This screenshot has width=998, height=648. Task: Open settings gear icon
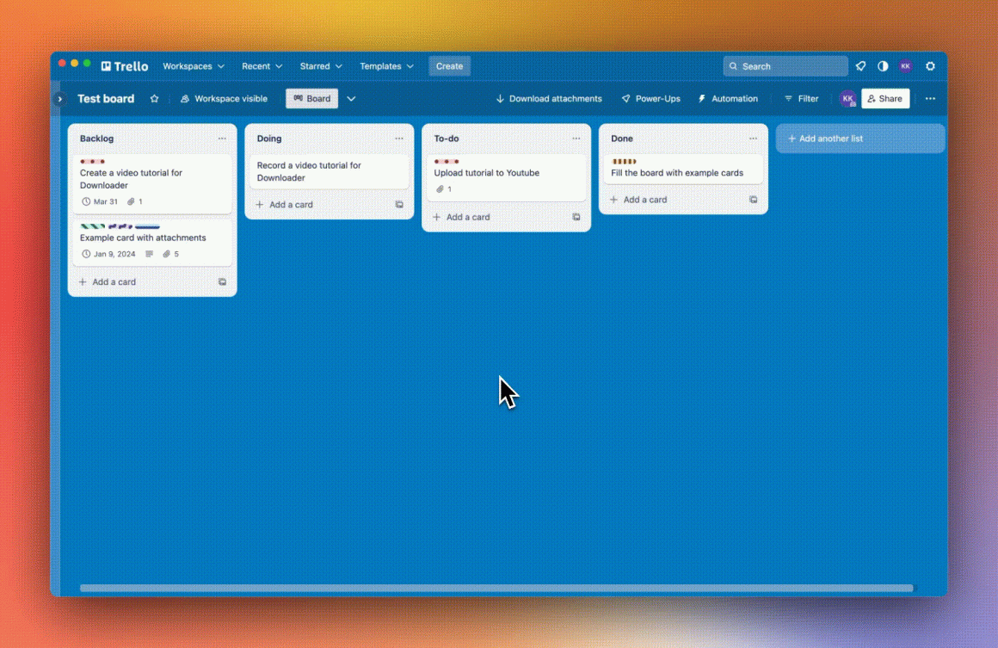930,66
